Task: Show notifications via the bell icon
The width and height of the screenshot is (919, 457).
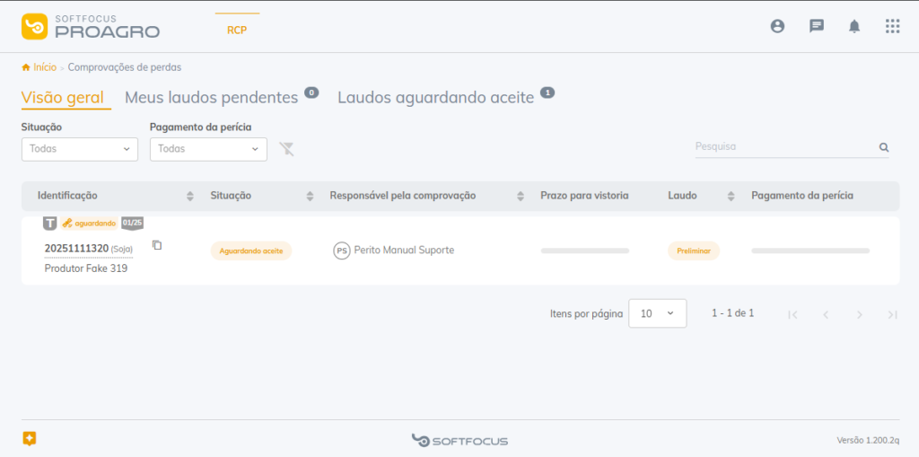Action: (854, 26)
